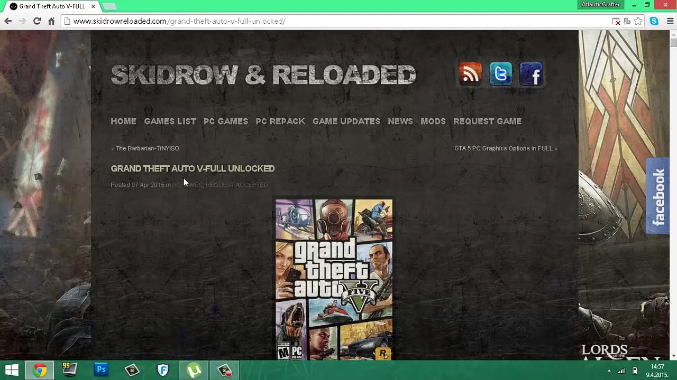Open the PC REPACK menu item

click(280, 121)
